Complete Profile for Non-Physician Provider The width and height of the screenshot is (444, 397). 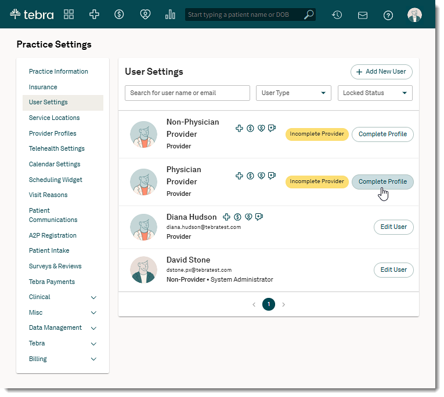point(382,134)
